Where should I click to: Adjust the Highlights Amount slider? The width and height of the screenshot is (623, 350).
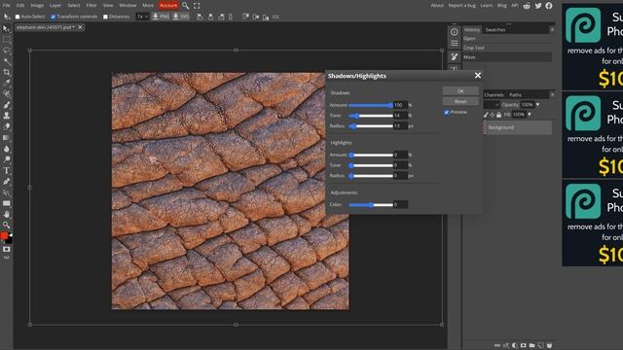(371, 155)
